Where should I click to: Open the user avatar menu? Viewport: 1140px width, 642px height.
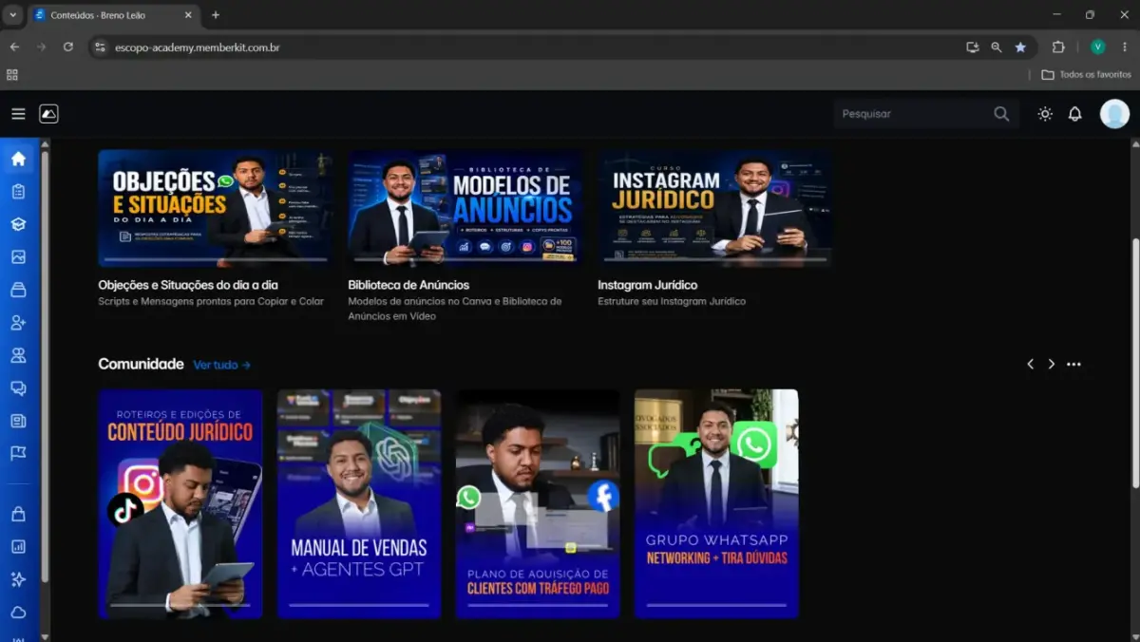coord(1114,114)
